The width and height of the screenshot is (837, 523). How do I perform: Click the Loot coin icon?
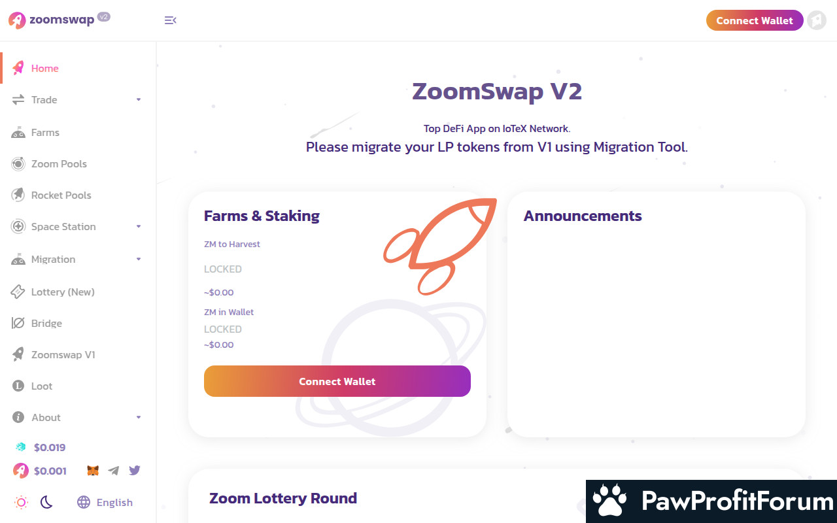click(x=18, y=386)
